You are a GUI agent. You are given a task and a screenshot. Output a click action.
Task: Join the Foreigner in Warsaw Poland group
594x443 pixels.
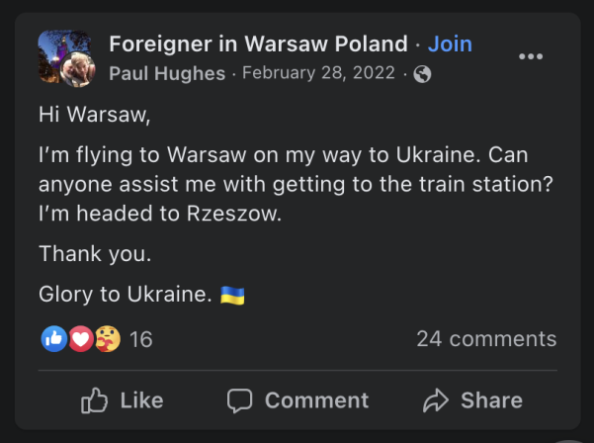(450, 44)
